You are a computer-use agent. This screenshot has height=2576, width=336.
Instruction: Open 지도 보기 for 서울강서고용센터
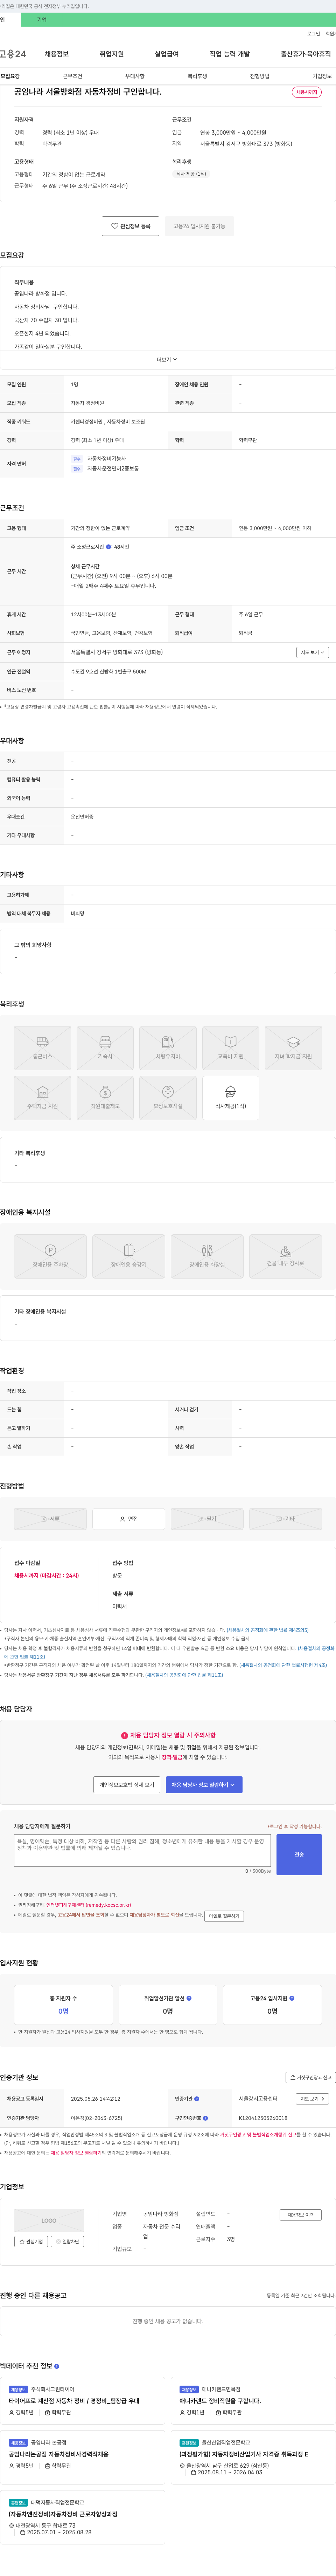click(312, 2099)
